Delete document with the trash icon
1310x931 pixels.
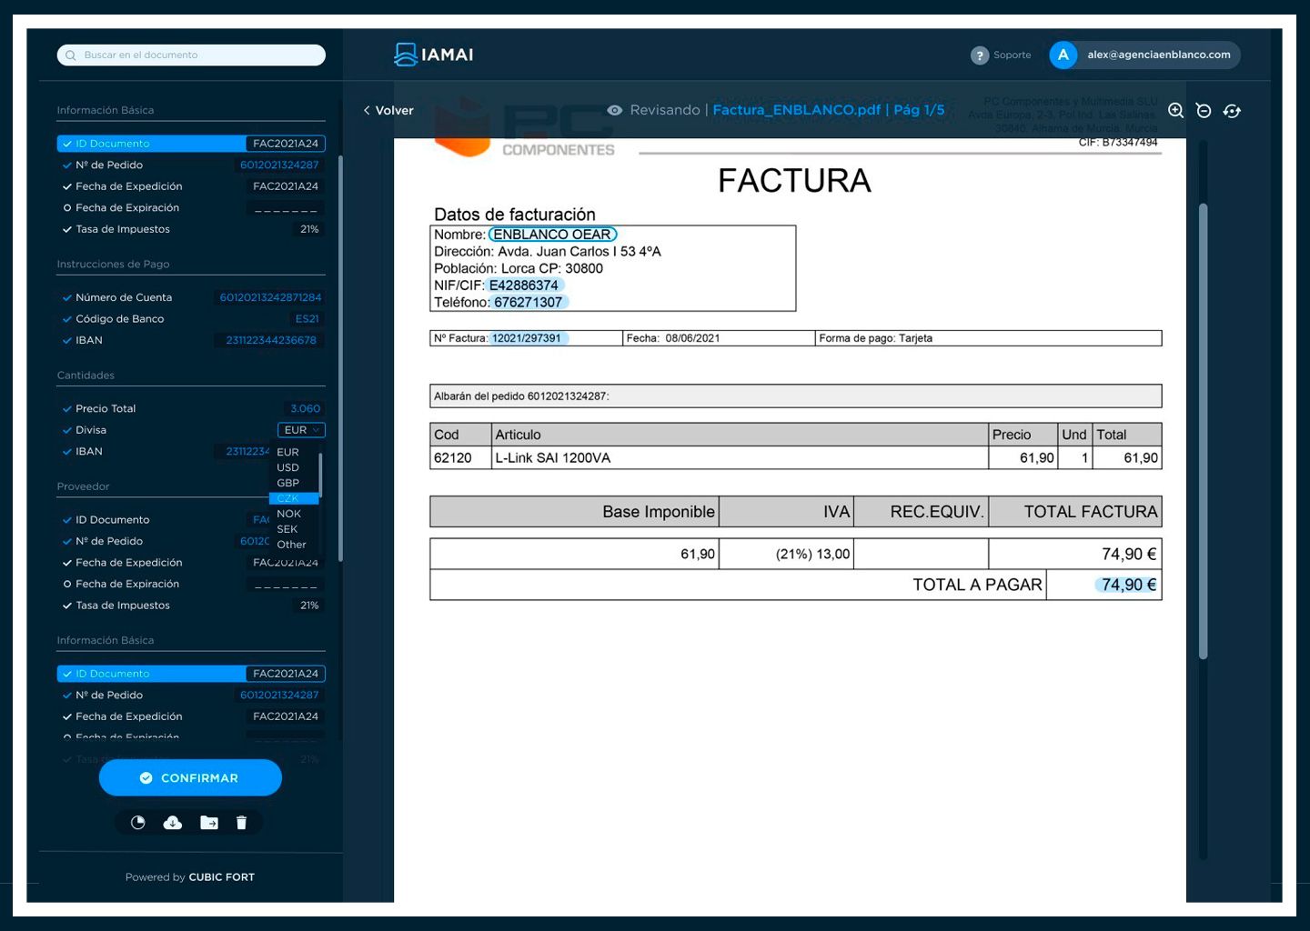pos(241,822)
